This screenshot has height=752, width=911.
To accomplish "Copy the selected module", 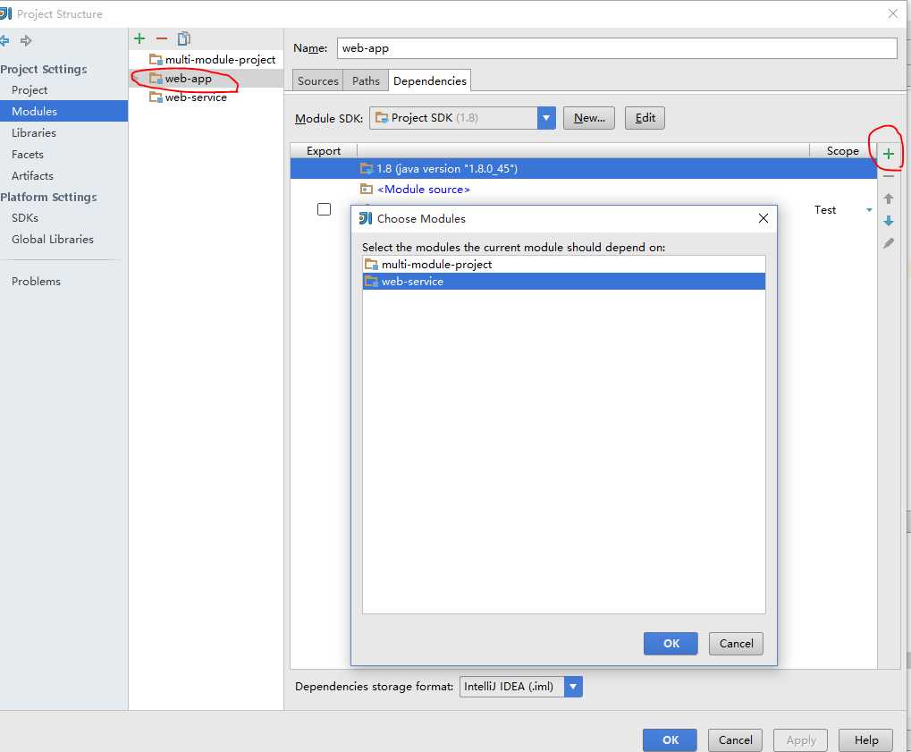I will (183, 38).
